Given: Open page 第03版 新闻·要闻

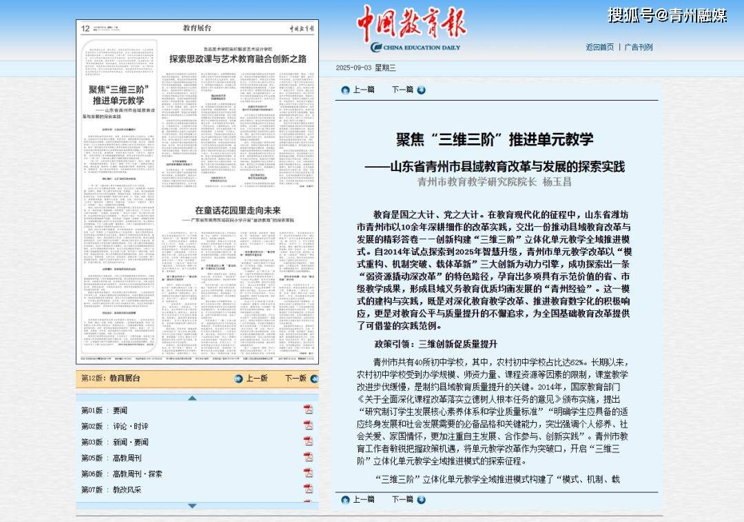Looking at the screenshot, I should click(114, 442).
